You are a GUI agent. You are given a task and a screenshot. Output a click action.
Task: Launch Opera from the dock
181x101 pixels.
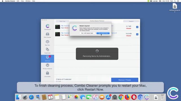point(134,97)
